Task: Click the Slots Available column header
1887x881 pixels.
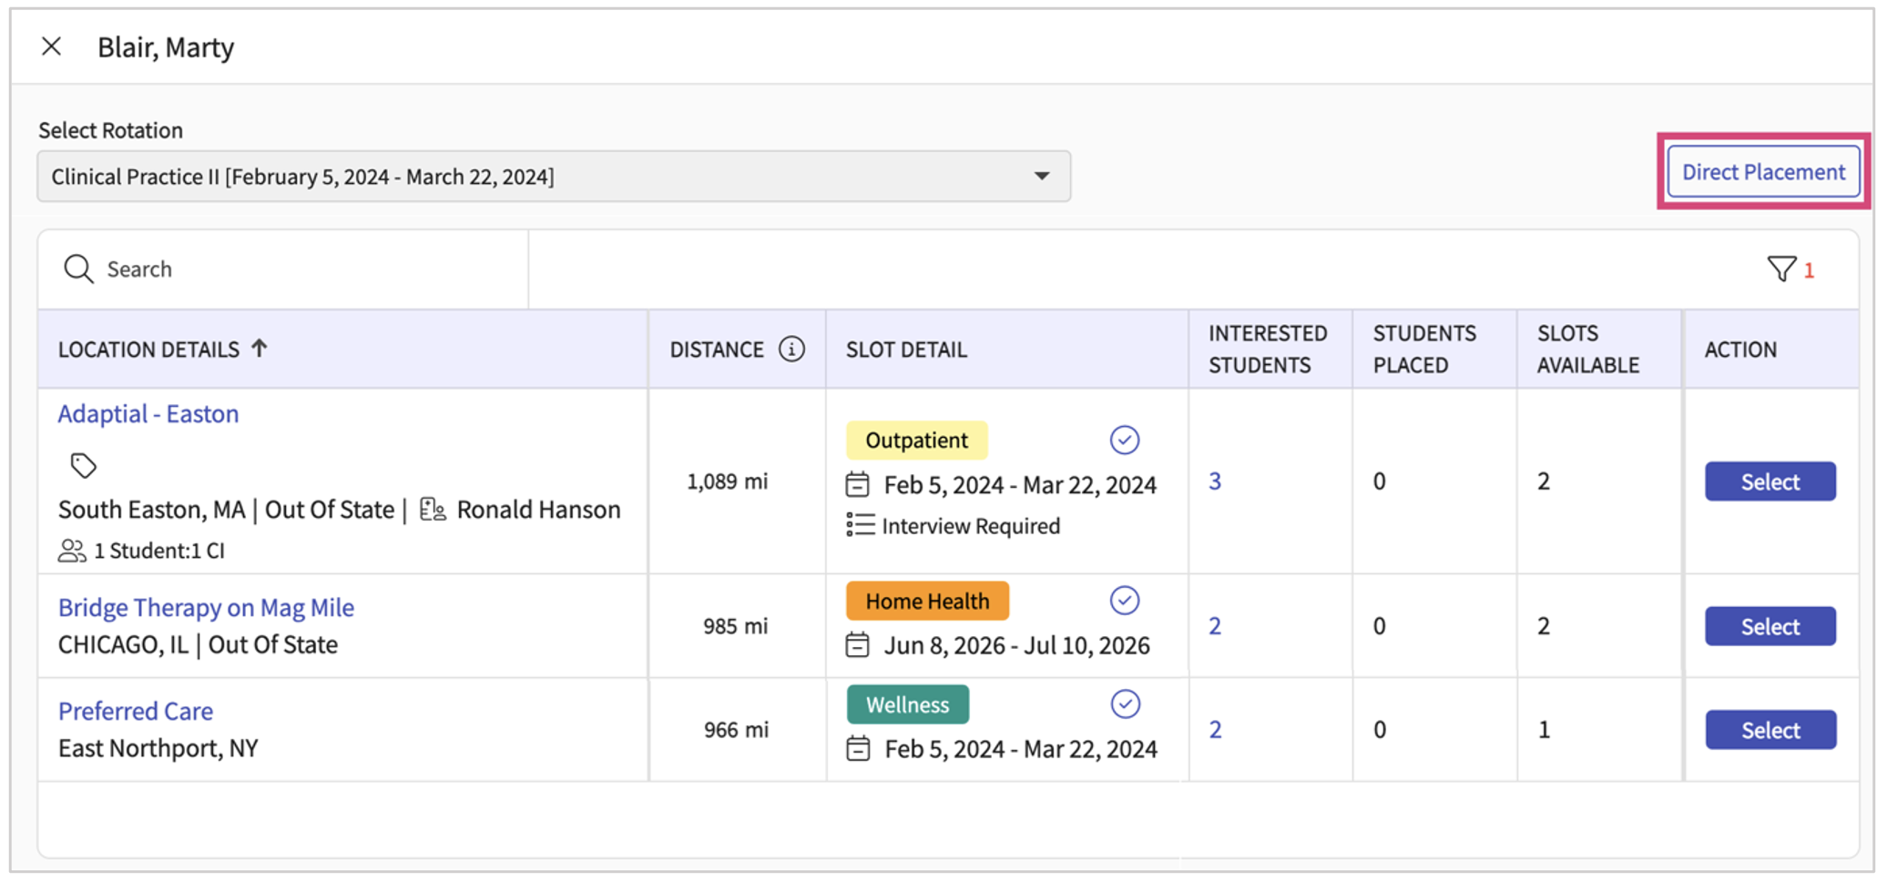Action: point(1587,349)
